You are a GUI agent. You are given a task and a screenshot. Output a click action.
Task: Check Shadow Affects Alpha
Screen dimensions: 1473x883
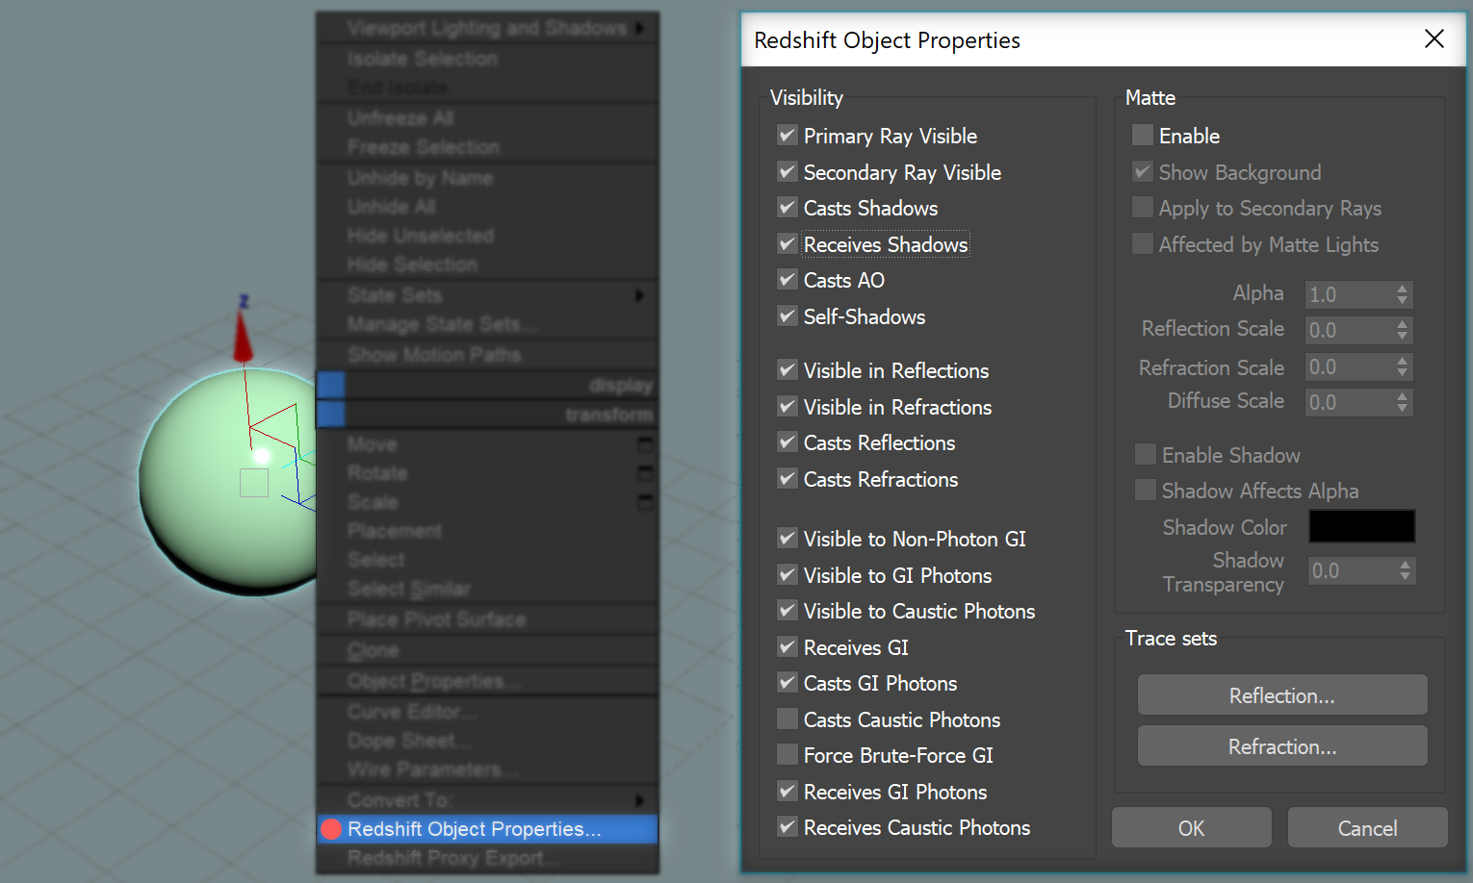[1146, 491]
